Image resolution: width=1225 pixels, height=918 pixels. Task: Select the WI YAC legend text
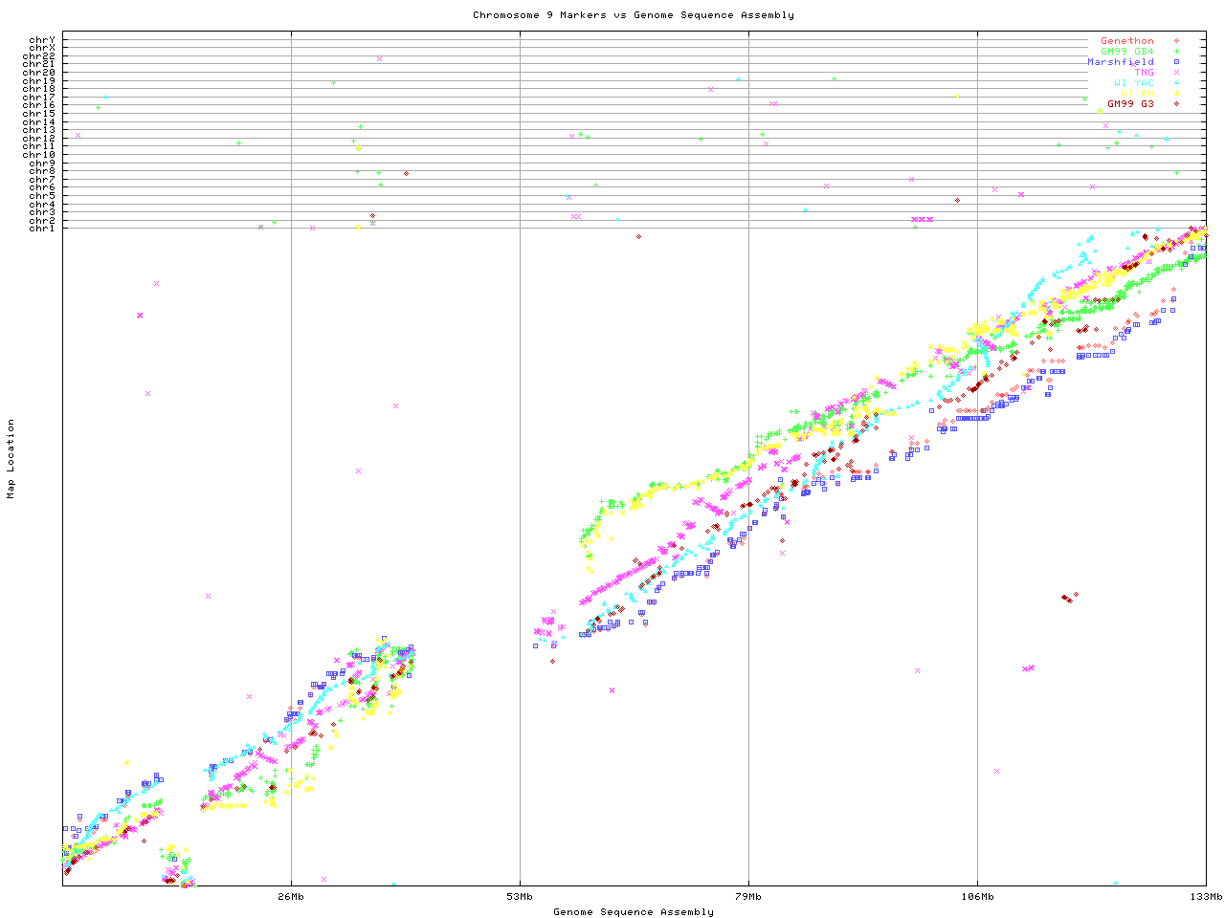point(1133,83)
